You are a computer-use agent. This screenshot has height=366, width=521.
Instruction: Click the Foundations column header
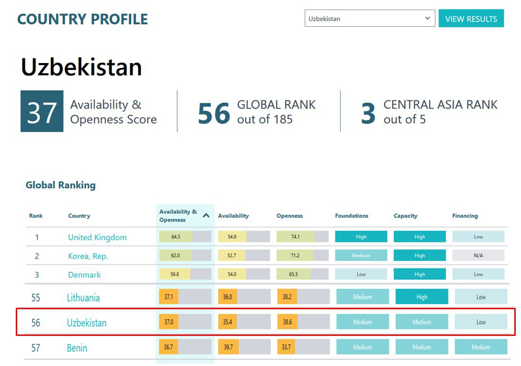(x=352, y=216)
